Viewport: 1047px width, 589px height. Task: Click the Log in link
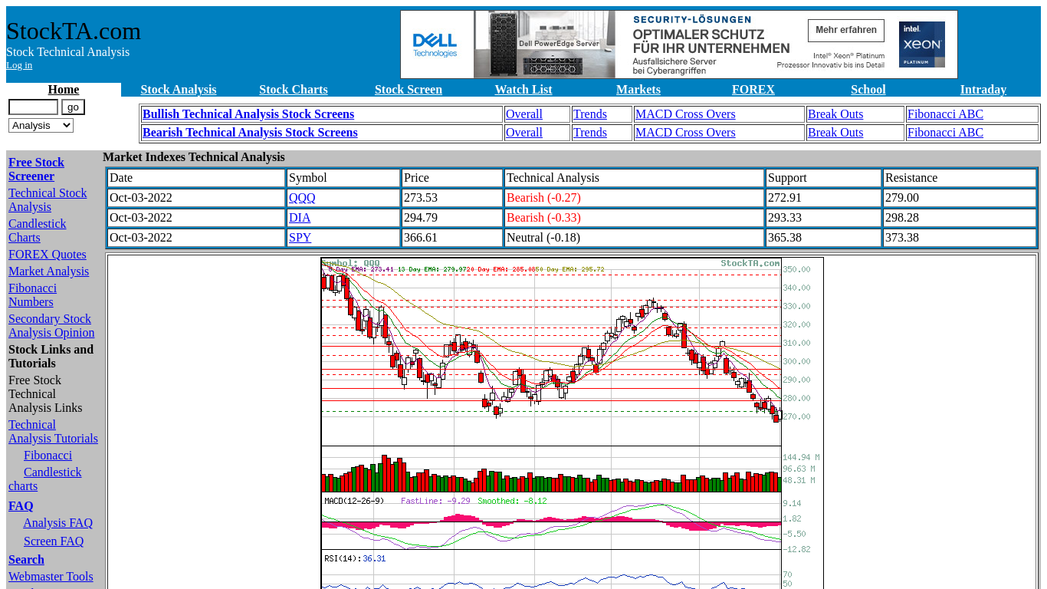[x=19, y=65]
